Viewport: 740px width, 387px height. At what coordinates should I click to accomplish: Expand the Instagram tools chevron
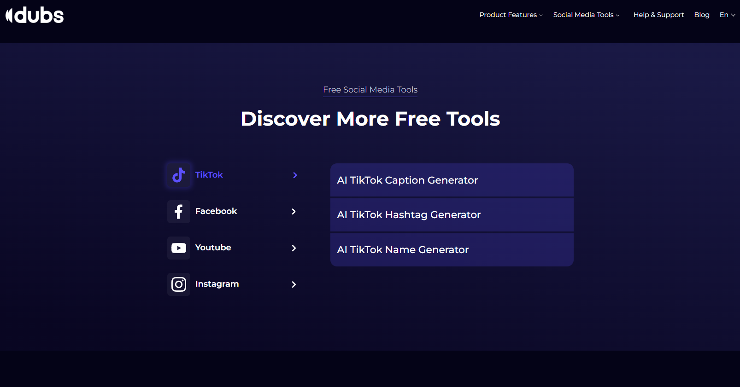(294, 284)
